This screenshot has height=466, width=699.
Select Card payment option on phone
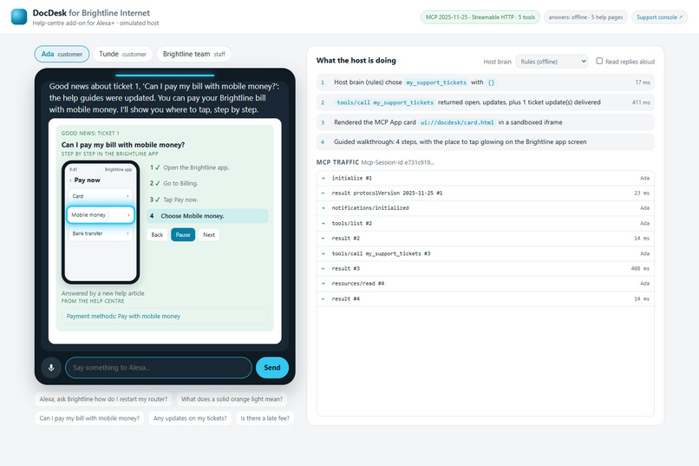101,196
